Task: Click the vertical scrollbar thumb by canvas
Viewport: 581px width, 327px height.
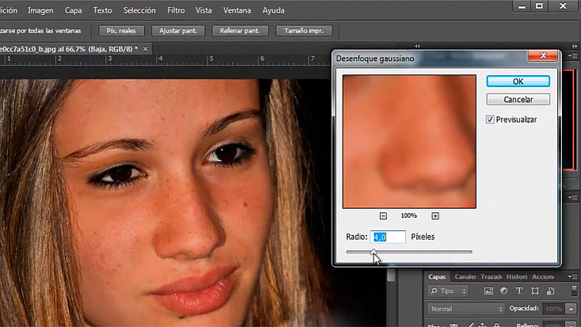Action: 391,276
